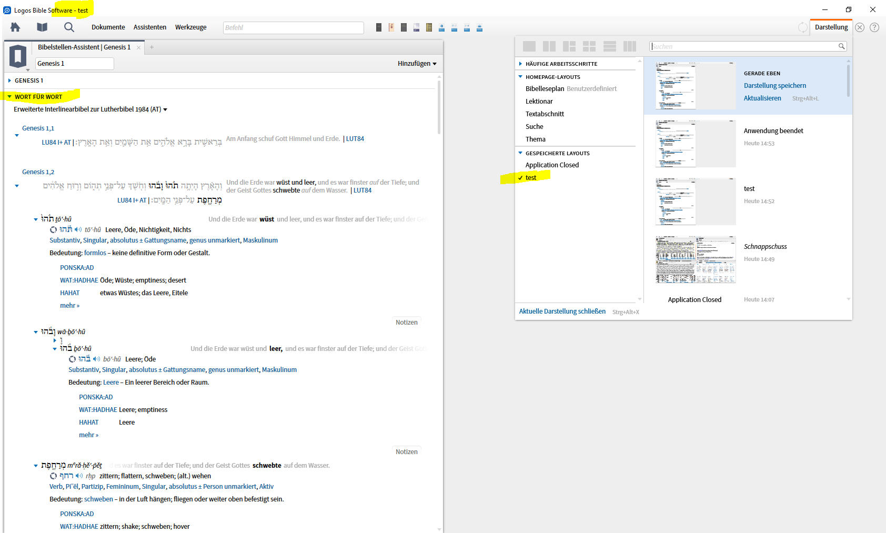
Task: Open the Schnappschuss layout thumbnail
Action: click(696, 259)
